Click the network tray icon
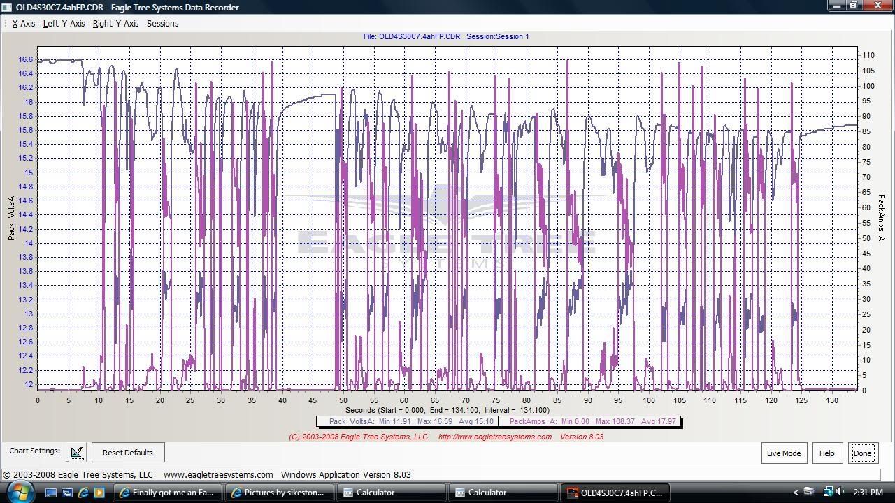 click(828, 492)
